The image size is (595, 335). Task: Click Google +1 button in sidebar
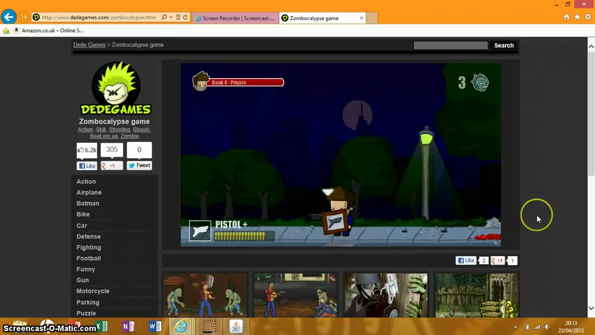click(x=112, y=166)
